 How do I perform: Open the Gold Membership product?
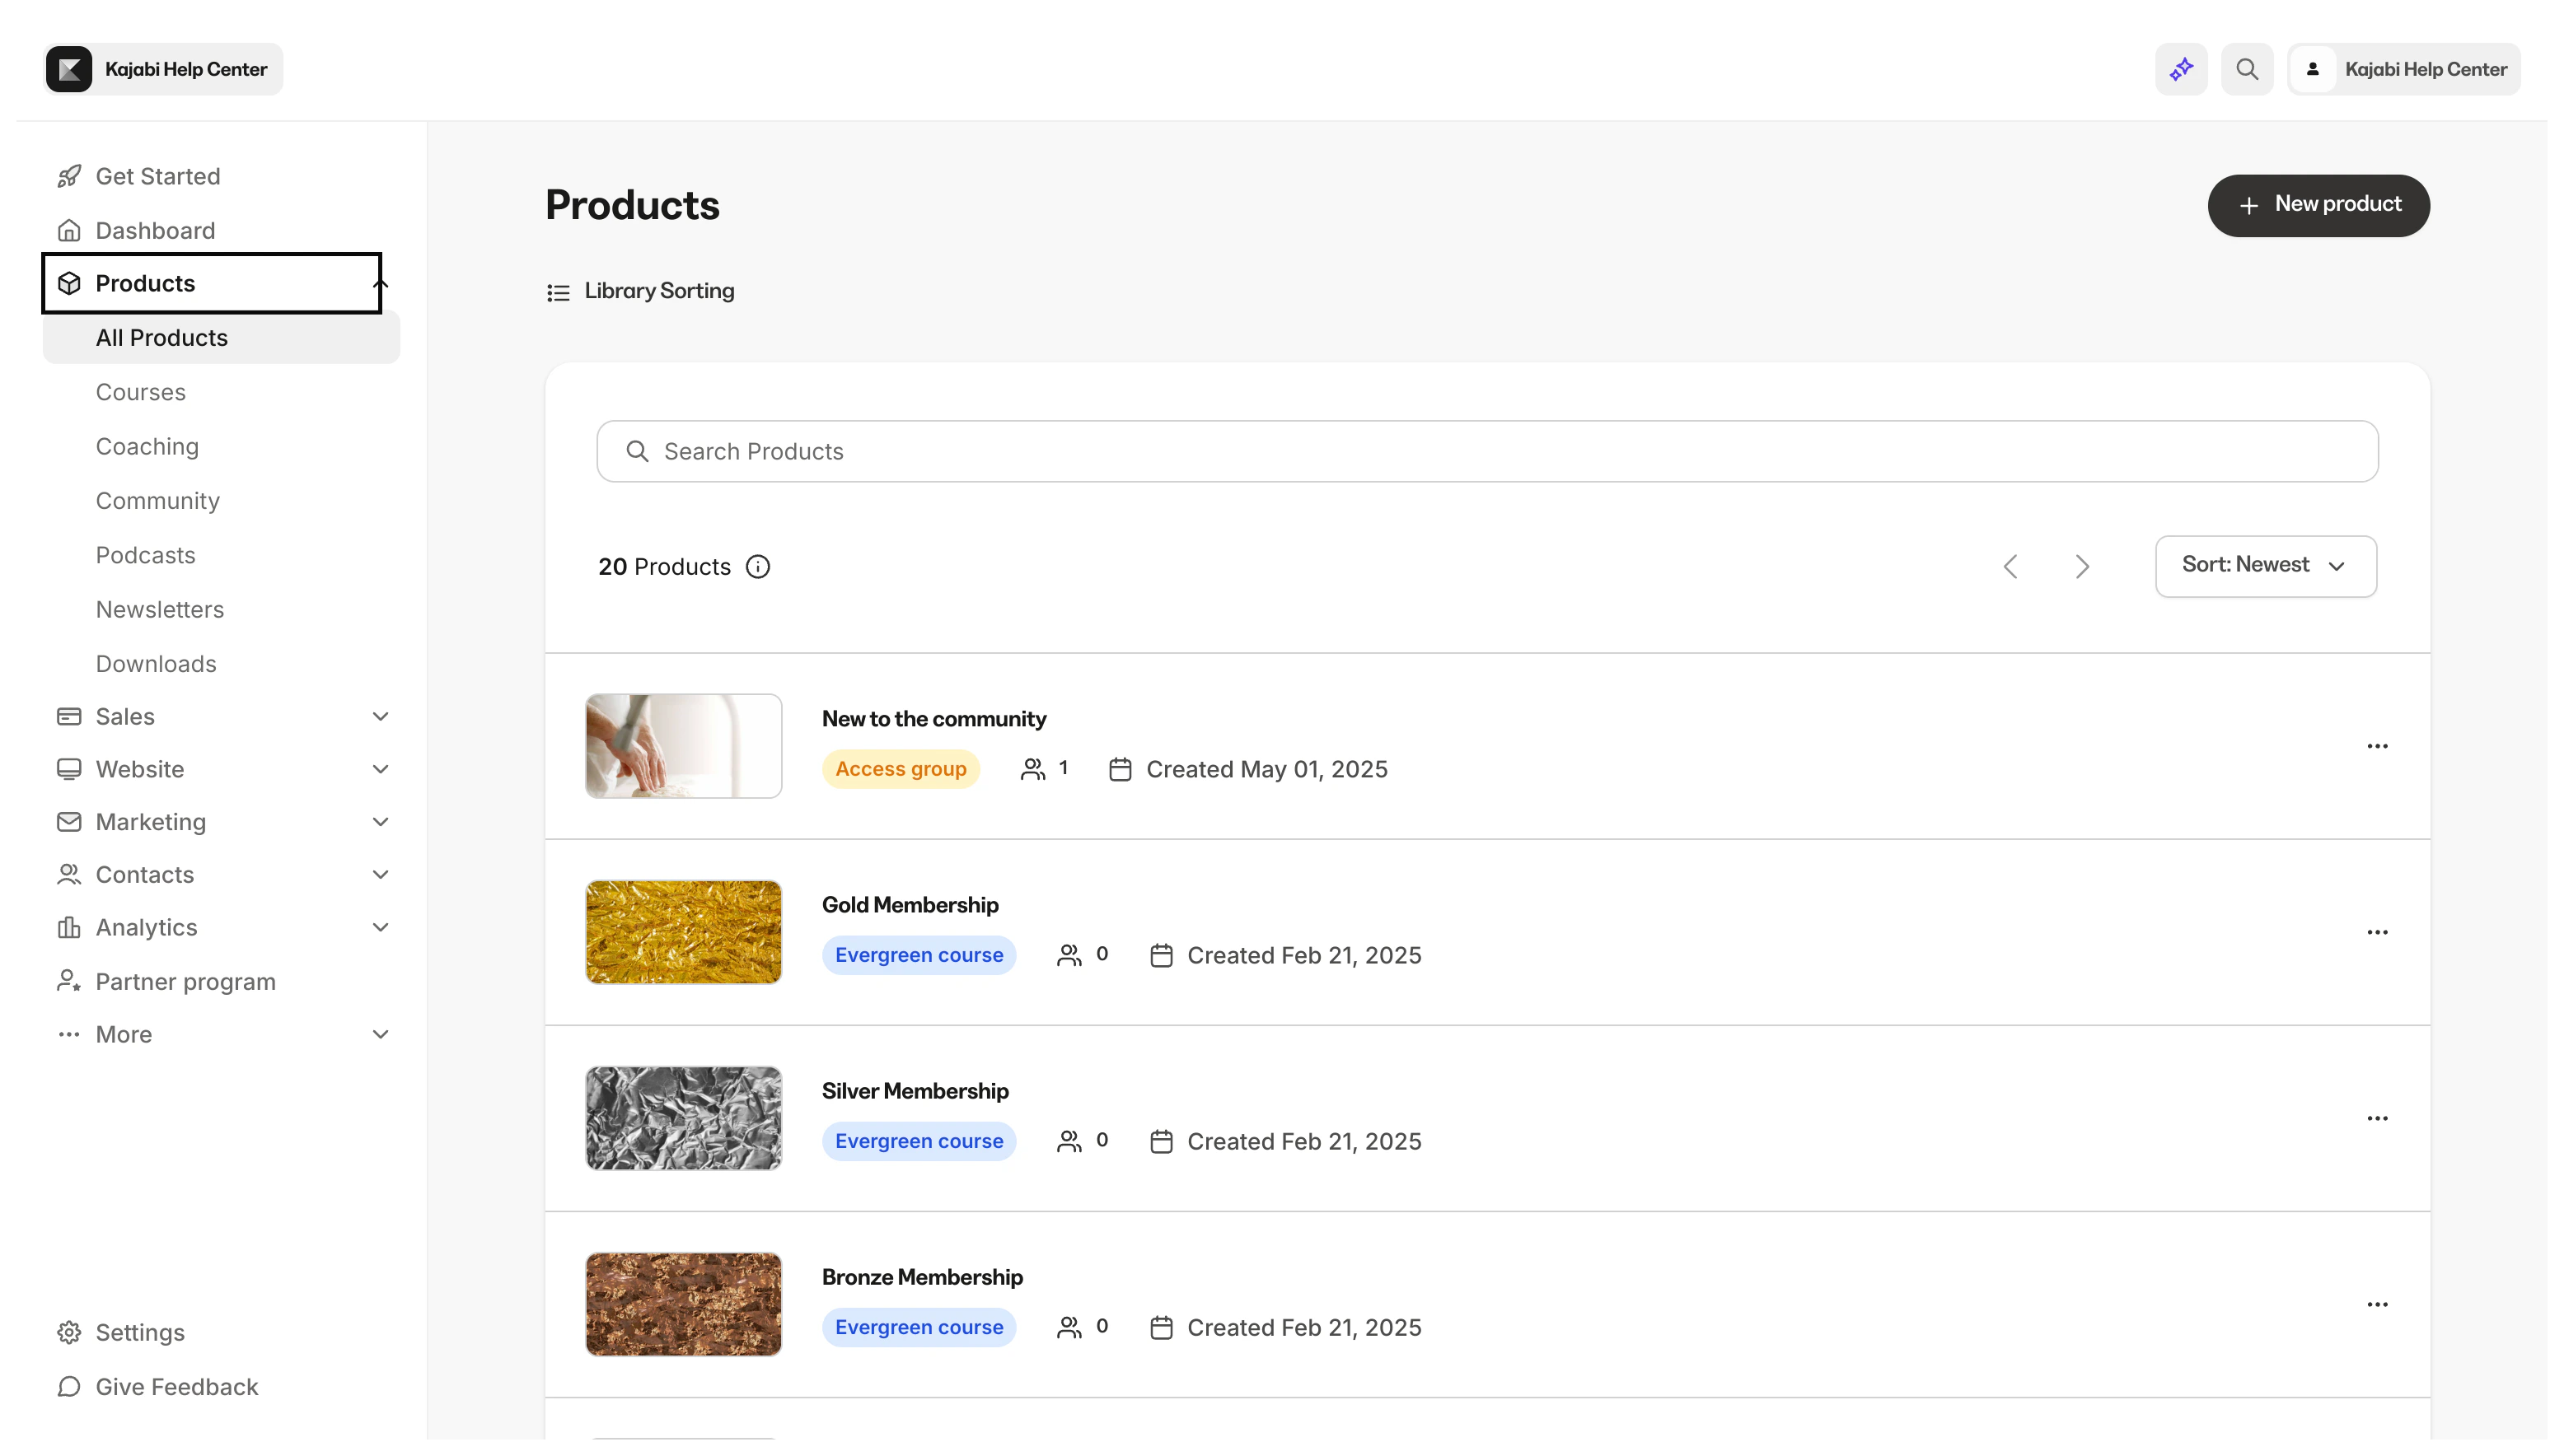click(910, 905)
